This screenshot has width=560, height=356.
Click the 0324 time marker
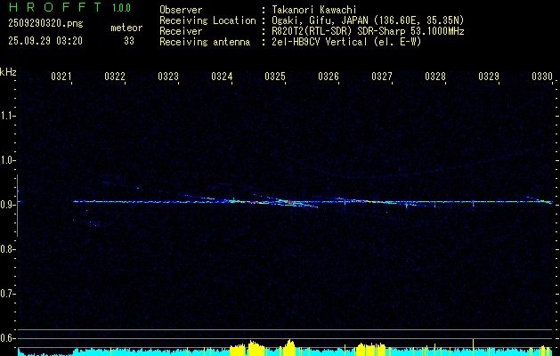222,77
